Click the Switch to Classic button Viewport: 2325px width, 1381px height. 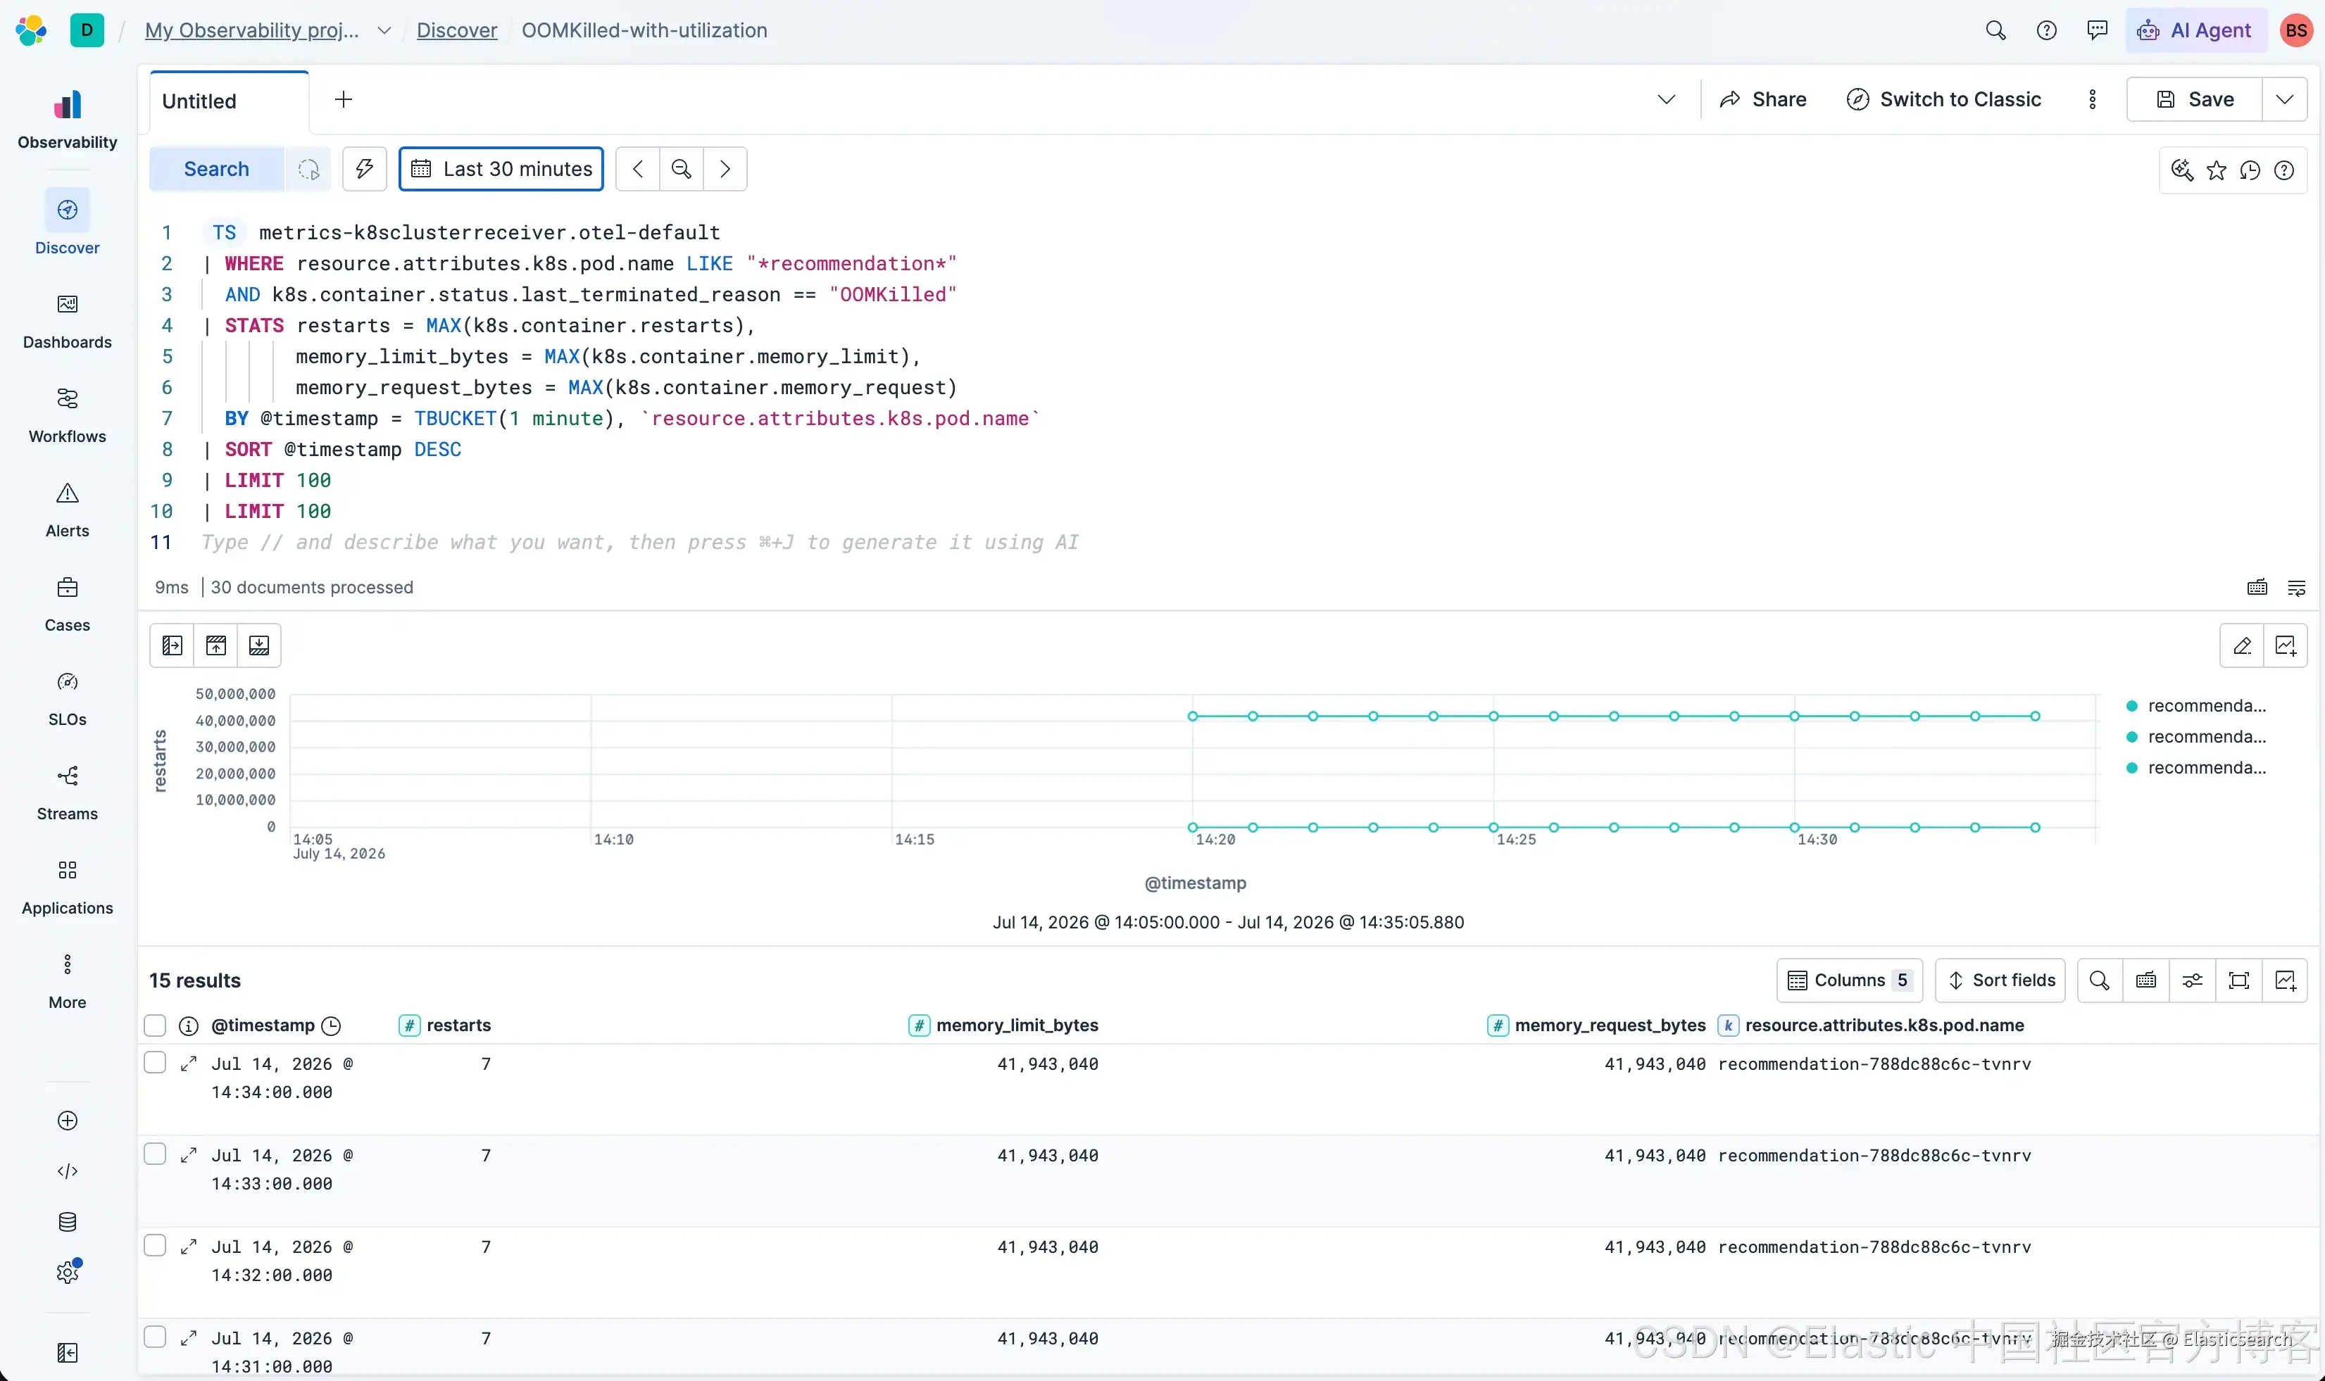click(1943, 99)
